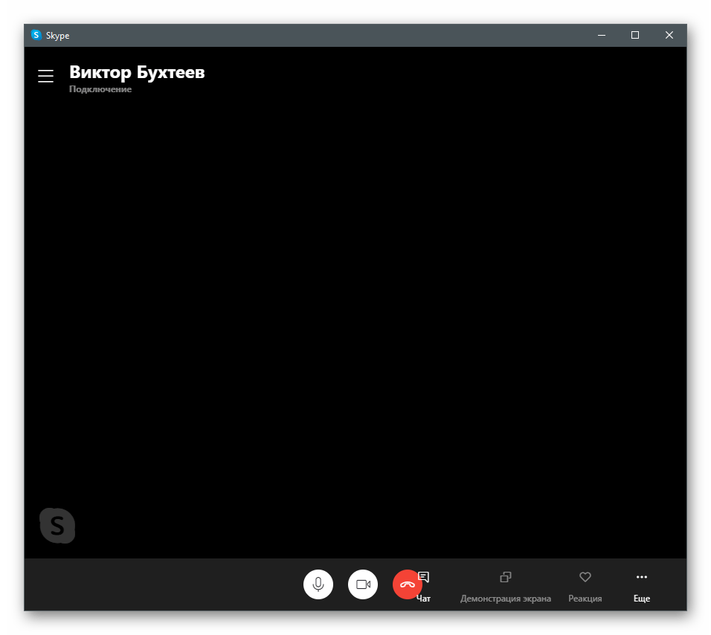Minimize the Skype window
Screen dimensions: 711x635
pyautogui.click(x=601, y=35)
